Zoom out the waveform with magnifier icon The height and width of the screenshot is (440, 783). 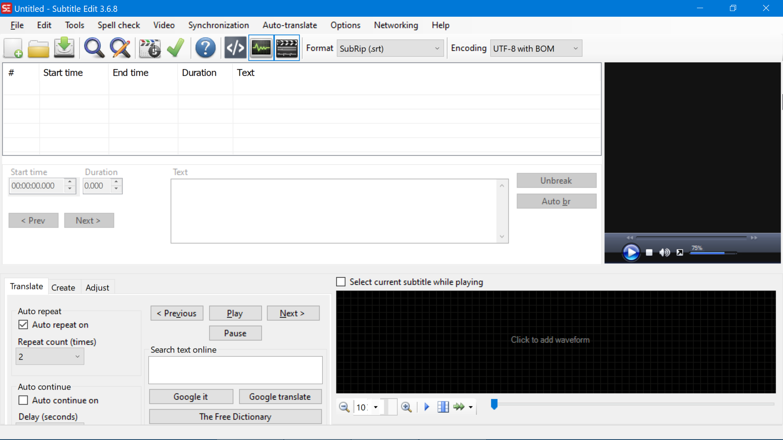344,407
